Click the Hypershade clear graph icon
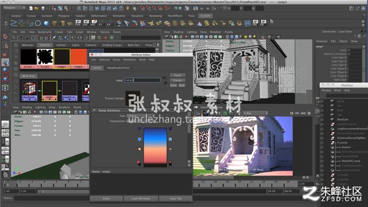This screenshot has height=207, width=368. pos(54,38)
